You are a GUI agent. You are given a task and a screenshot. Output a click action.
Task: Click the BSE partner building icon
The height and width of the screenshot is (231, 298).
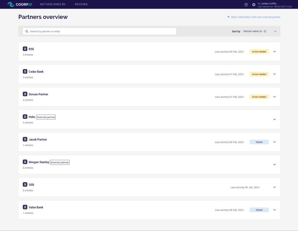(25, 49)
